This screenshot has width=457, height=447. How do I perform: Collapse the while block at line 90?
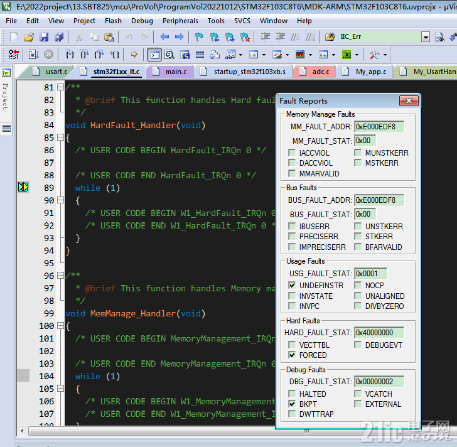pos(60,200)
